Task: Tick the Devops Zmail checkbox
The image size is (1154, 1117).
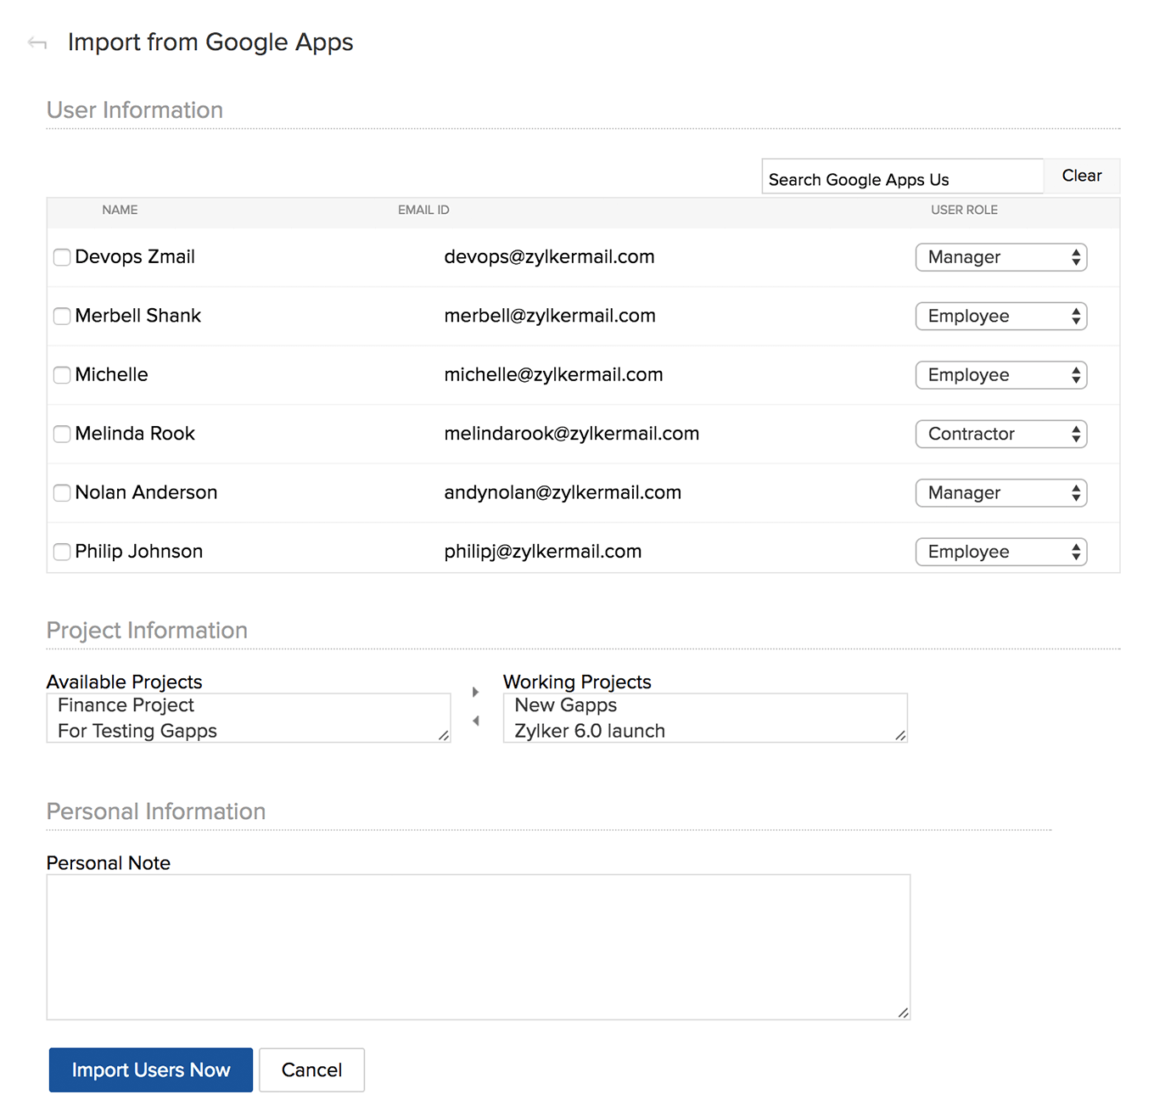Action: [x=62, y=257]
